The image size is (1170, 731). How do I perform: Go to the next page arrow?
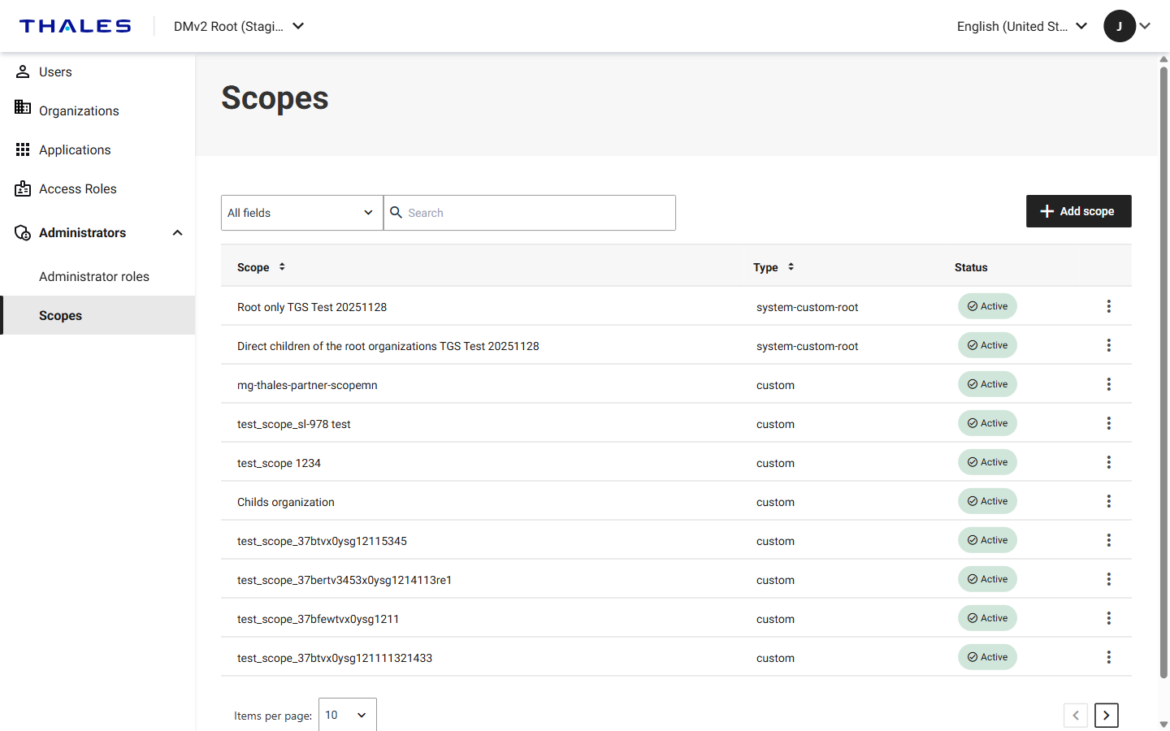(x=1107, y=715)
